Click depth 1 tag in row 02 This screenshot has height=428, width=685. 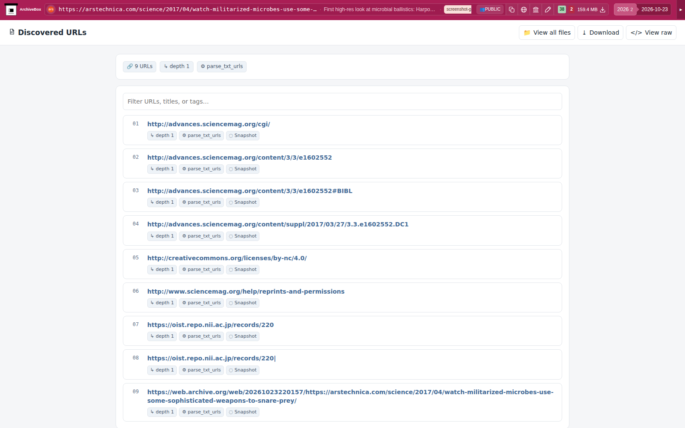click(x=162, y=169)
